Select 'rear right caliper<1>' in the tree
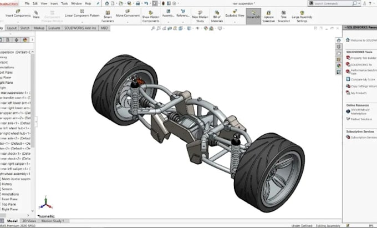The width and height of the screenshot is (377, 228). tap(16, 164)
